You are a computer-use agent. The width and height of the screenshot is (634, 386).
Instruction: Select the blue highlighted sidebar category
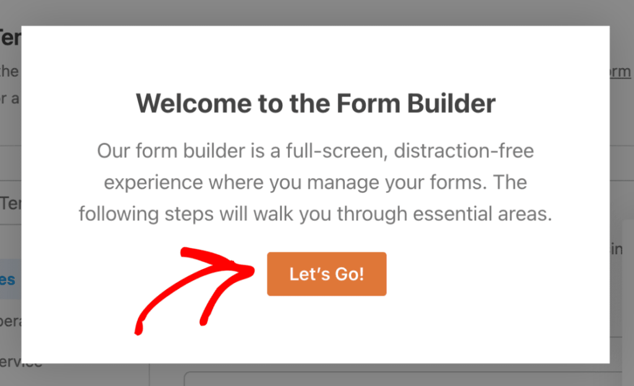click(x=9, y=280)
